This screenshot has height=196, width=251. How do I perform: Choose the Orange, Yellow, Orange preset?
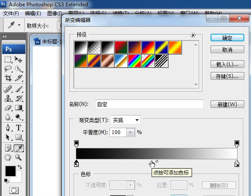tap(175, 48)
